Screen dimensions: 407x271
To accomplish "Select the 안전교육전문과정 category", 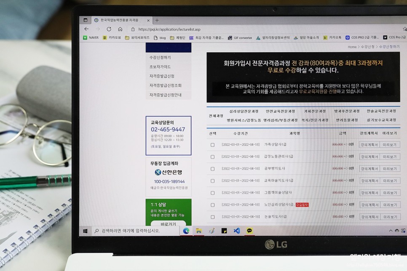I will pos(280,111).
